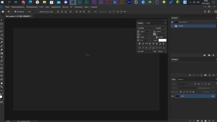Image resolution: width=217 pixels, height=122 pixels.
Task: Add mask icon in the Paths panel
Action: tap(205, 75)
